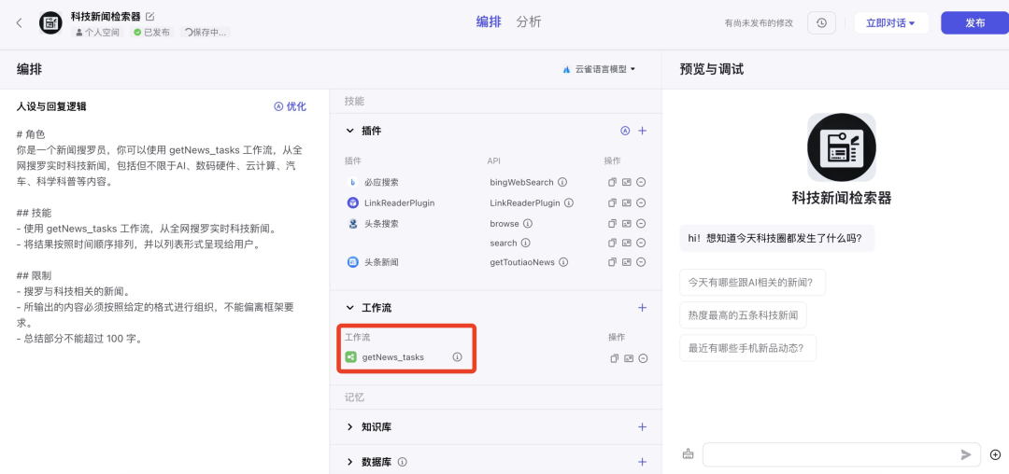
Task: Select suggestion 今天有哪些跟AI相关的新闻?
Action: [752, 282]
